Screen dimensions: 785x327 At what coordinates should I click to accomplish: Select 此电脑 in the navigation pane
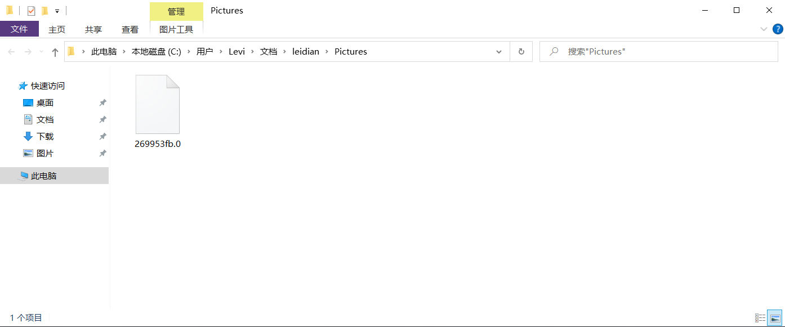pyautogui.click(x=44, y=176)
